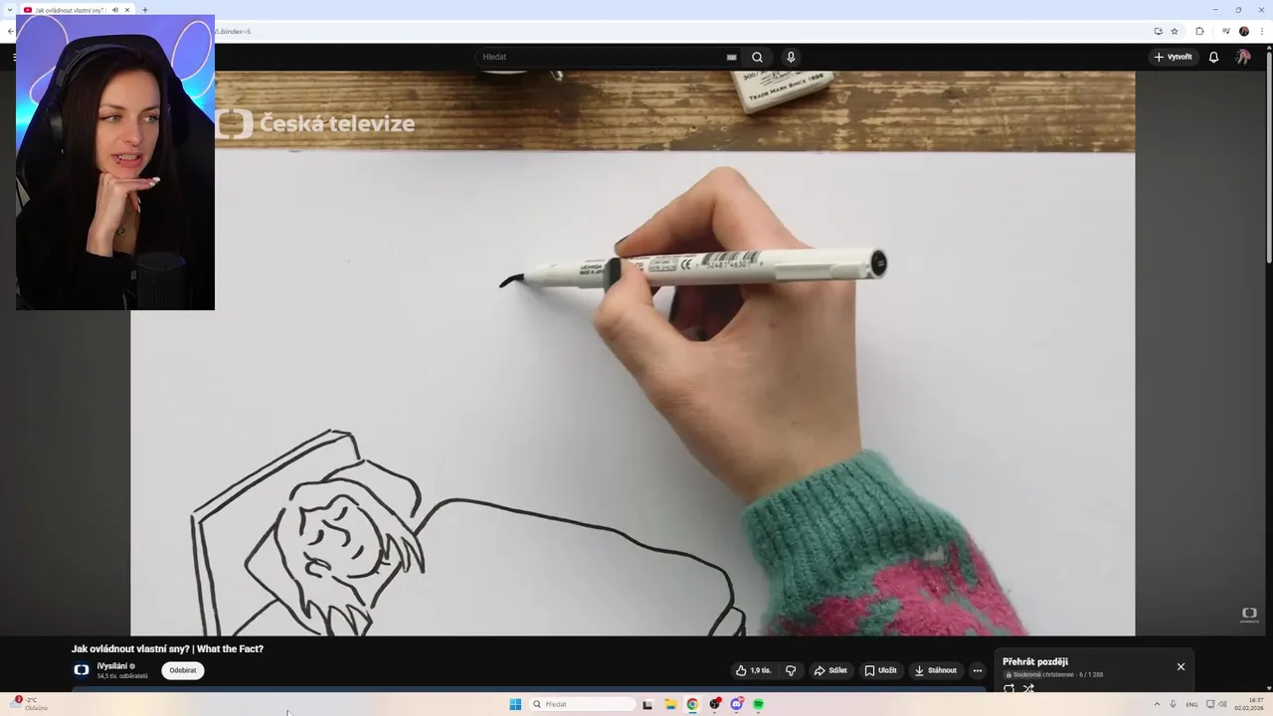Download video with Stáhnout button

click(x=935, y=670)
